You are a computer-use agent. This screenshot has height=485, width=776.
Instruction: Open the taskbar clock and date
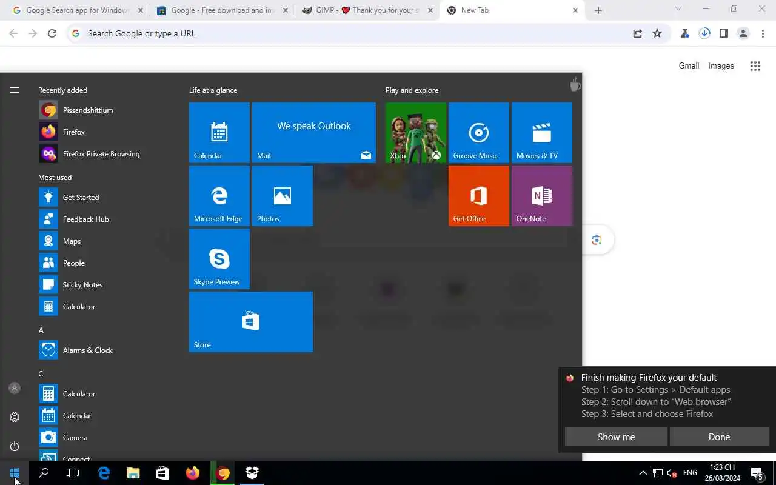723,473
